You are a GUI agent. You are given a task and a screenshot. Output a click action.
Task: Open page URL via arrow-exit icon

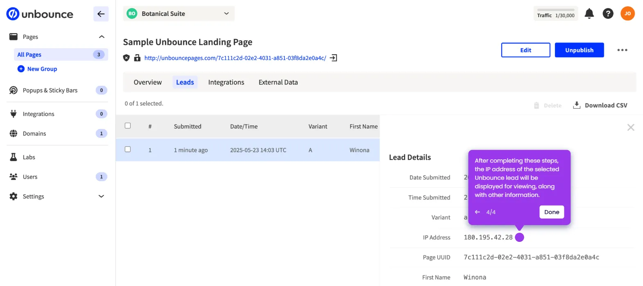tap(333, 58)
